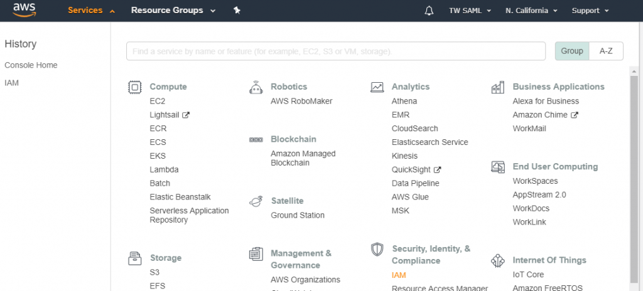
Task: Open N. California region dropdown
Action: click(x=532, y=11)
